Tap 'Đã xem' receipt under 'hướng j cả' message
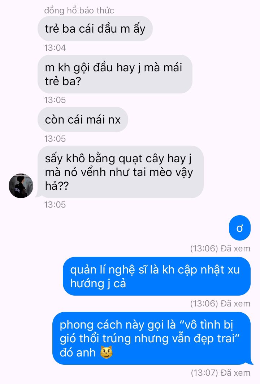The image size is (260, 384). tap(235, 304)
